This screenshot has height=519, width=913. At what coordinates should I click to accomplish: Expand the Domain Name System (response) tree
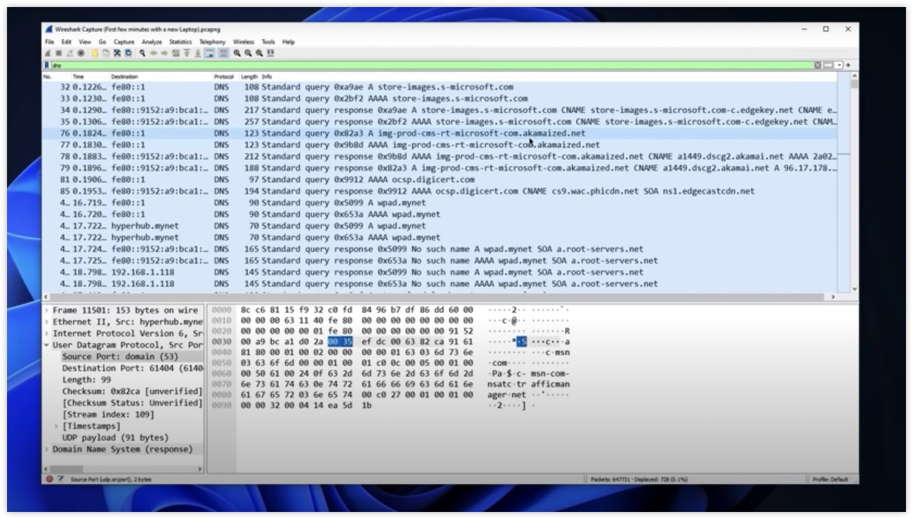(47, 449)
